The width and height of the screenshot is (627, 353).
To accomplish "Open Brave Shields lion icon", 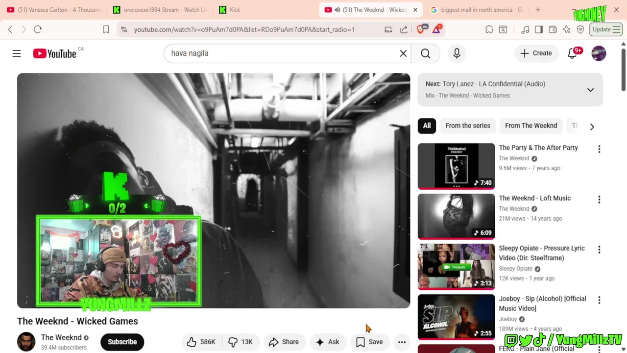I will coord(421,29).
